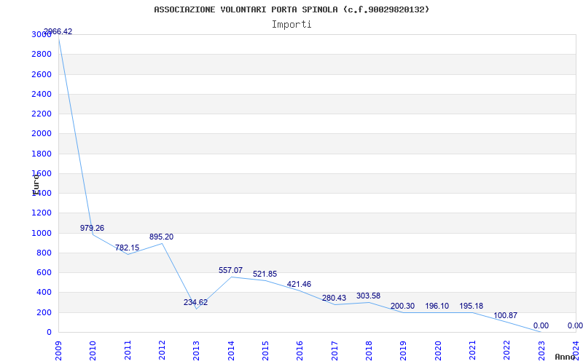The width and height of the screenshot is (583, 364).
Task: Select y-axis tick 800
Action: [x=44, y=253]
